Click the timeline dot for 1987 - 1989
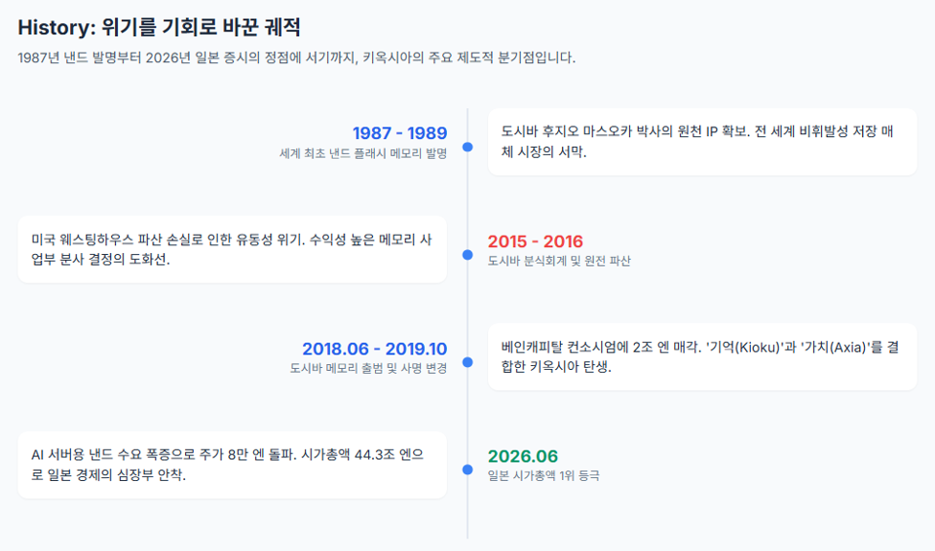The width and height of the screenshot is (935, 551). 468,147
